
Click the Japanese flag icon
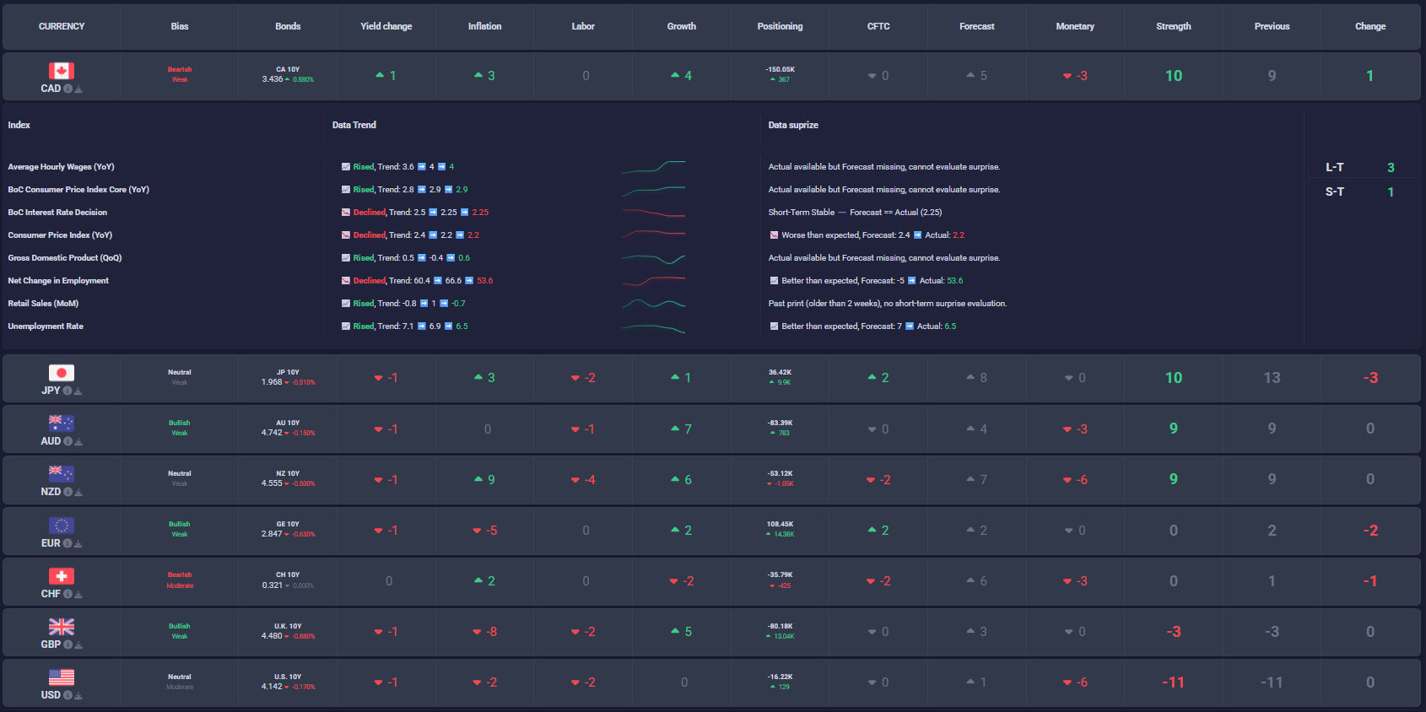click(61, 373)
